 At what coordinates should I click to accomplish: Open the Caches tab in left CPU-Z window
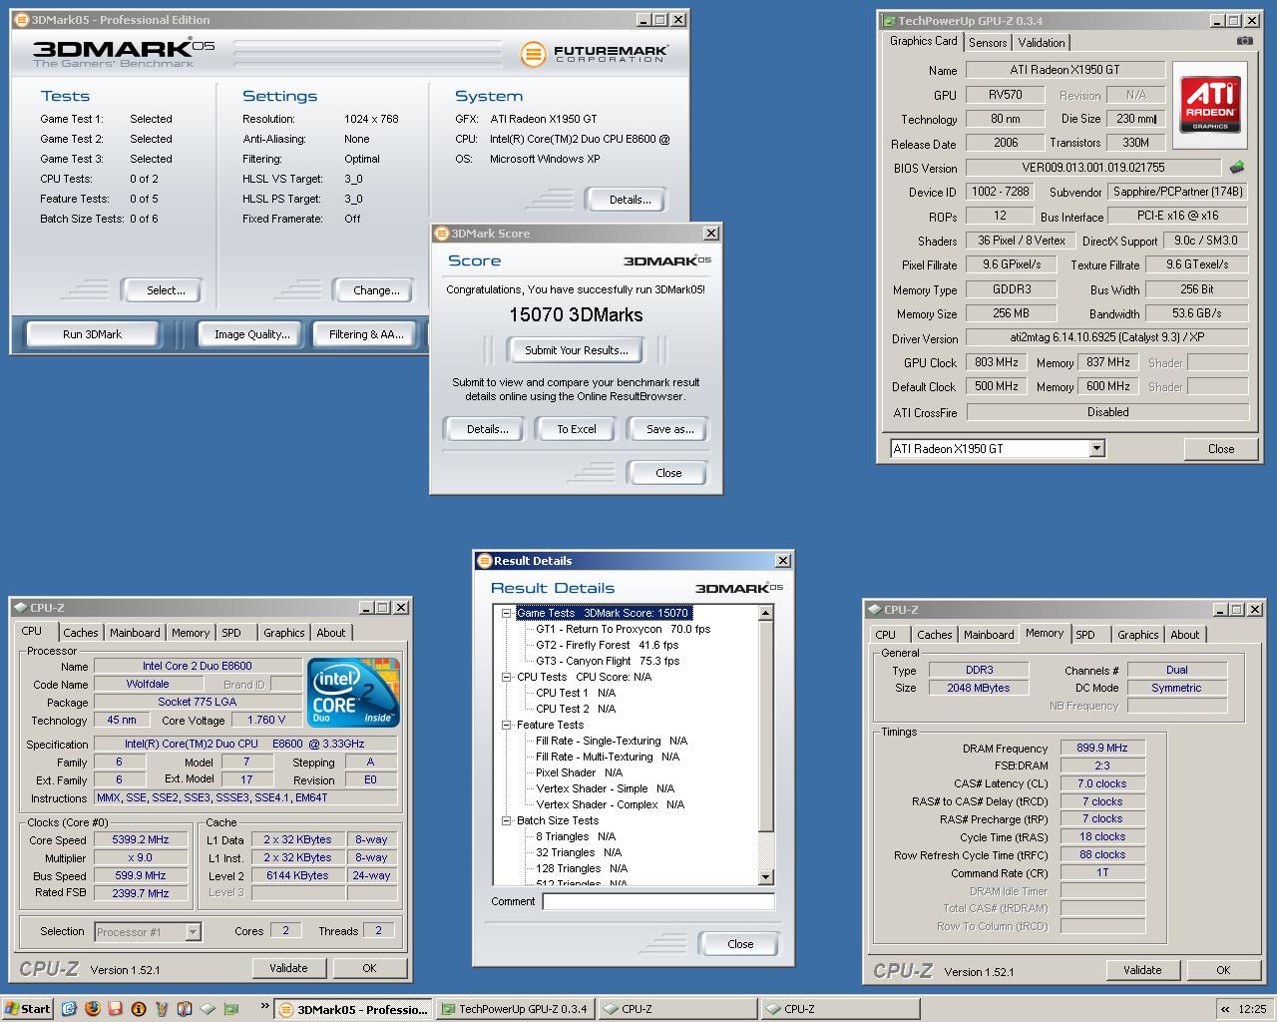tap(80, 633)
